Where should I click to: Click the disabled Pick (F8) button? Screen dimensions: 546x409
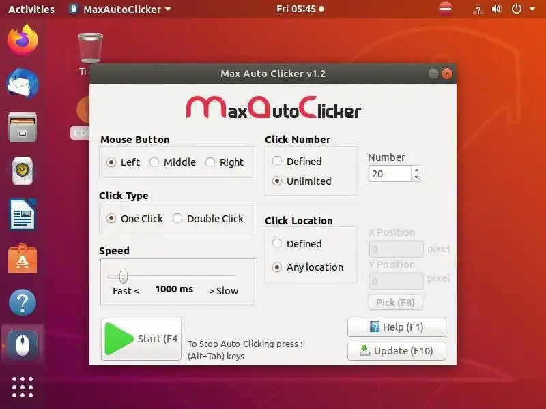point(395,303)
